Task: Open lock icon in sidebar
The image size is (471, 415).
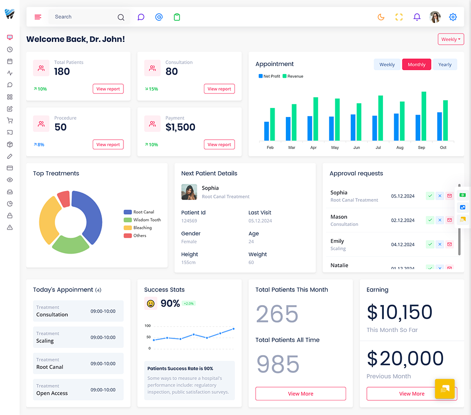Action: click(10, 216)
